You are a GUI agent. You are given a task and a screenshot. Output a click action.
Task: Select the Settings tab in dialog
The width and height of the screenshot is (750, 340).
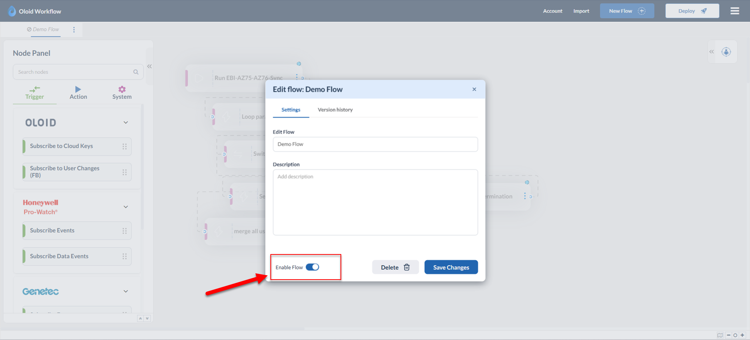pos(291,110)
